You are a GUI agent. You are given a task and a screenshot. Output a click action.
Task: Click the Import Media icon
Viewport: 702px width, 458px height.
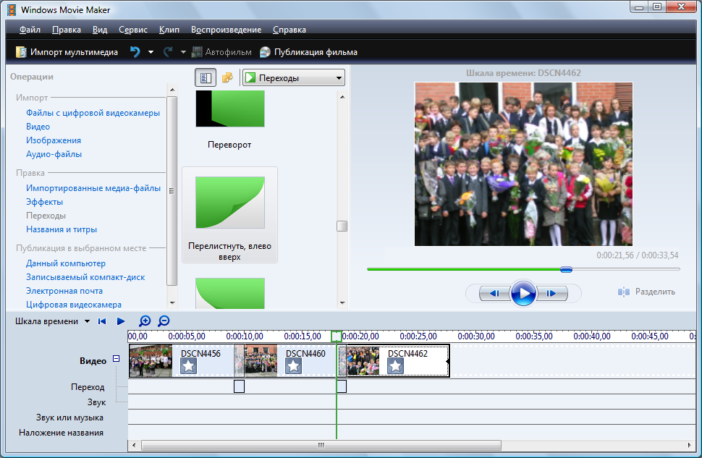point(21,52)
